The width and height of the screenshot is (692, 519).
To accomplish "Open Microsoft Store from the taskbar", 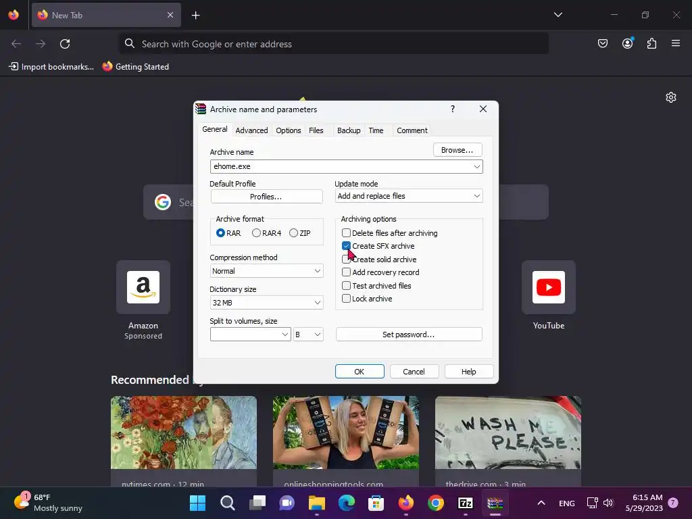I will pyautogui.click(x=376, y=503).
